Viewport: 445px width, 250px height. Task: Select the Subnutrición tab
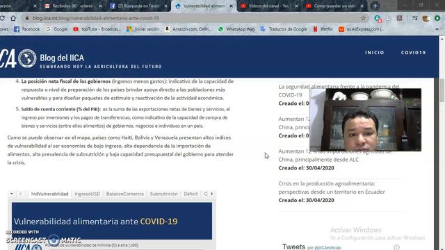pyautogui.click(x=164, y=194)
